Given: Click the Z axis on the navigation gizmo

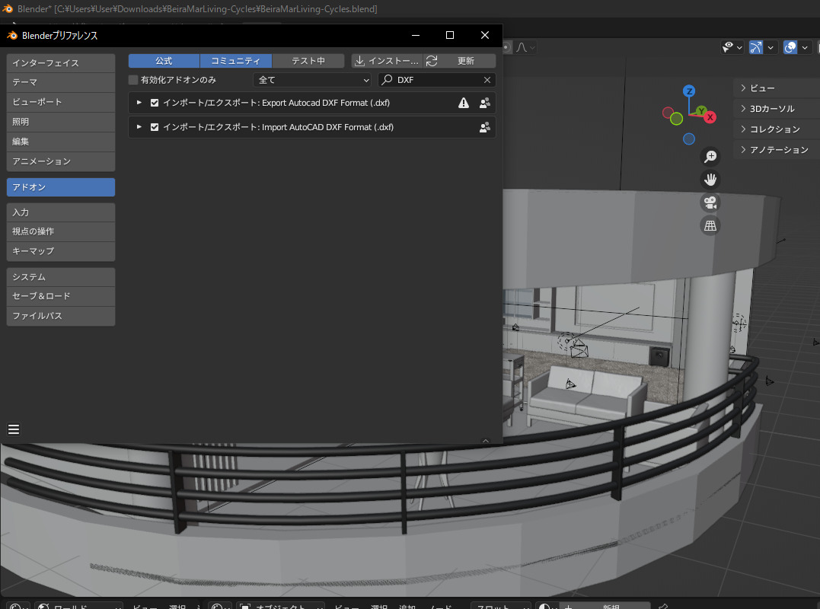Looking at the screenshot, I should coord(689,91).
